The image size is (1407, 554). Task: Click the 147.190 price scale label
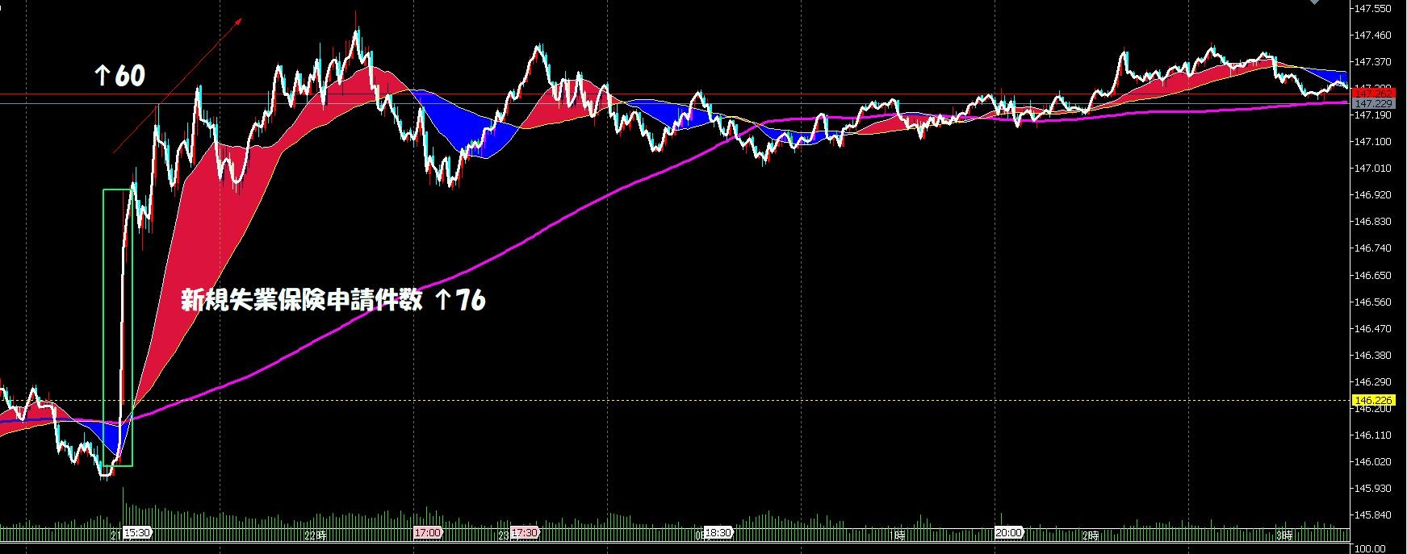[1373, 115]
